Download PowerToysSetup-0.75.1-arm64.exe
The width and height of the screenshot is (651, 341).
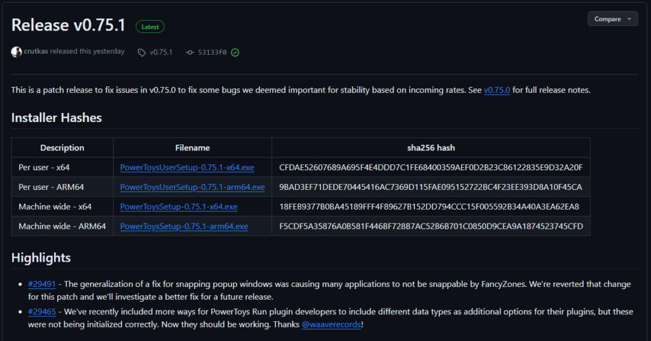coord(184,226)
